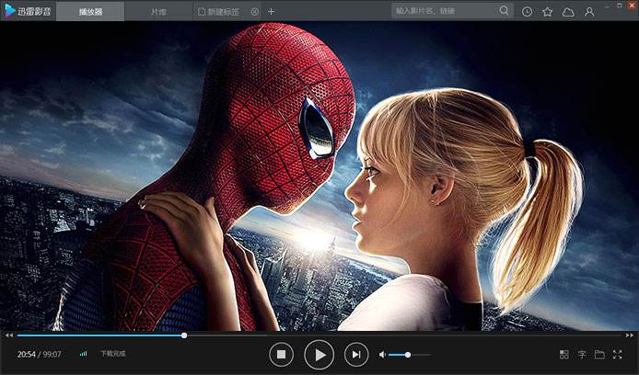
Task: Open the user account icon
Action: (589, 11)
